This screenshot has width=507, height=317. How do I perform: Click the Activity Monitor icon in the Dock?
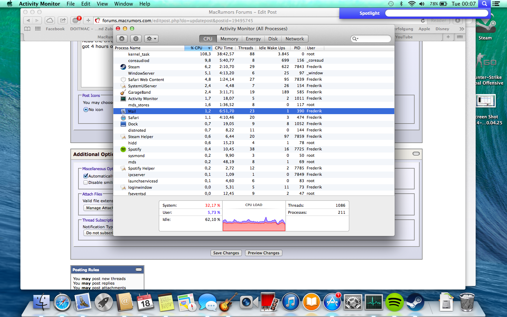click(x=374, y=302)
